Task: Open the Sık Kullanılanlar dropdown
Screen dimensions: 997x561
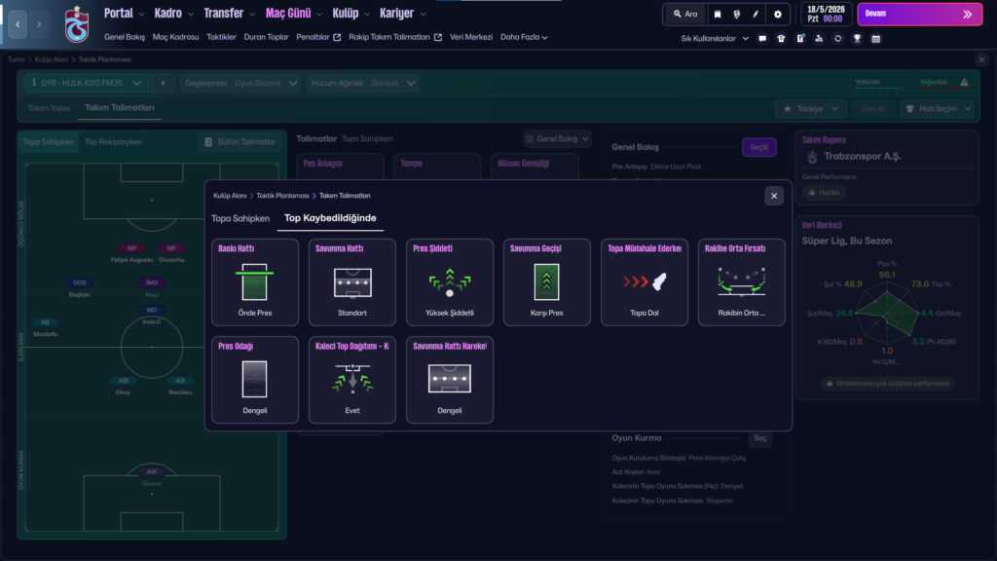Action: [x=715, y=39]
